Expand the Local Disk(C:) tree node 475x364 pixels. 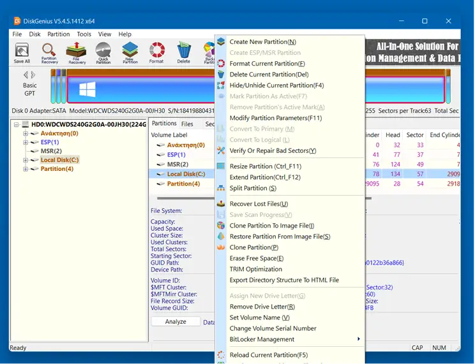tap(26, 160)
